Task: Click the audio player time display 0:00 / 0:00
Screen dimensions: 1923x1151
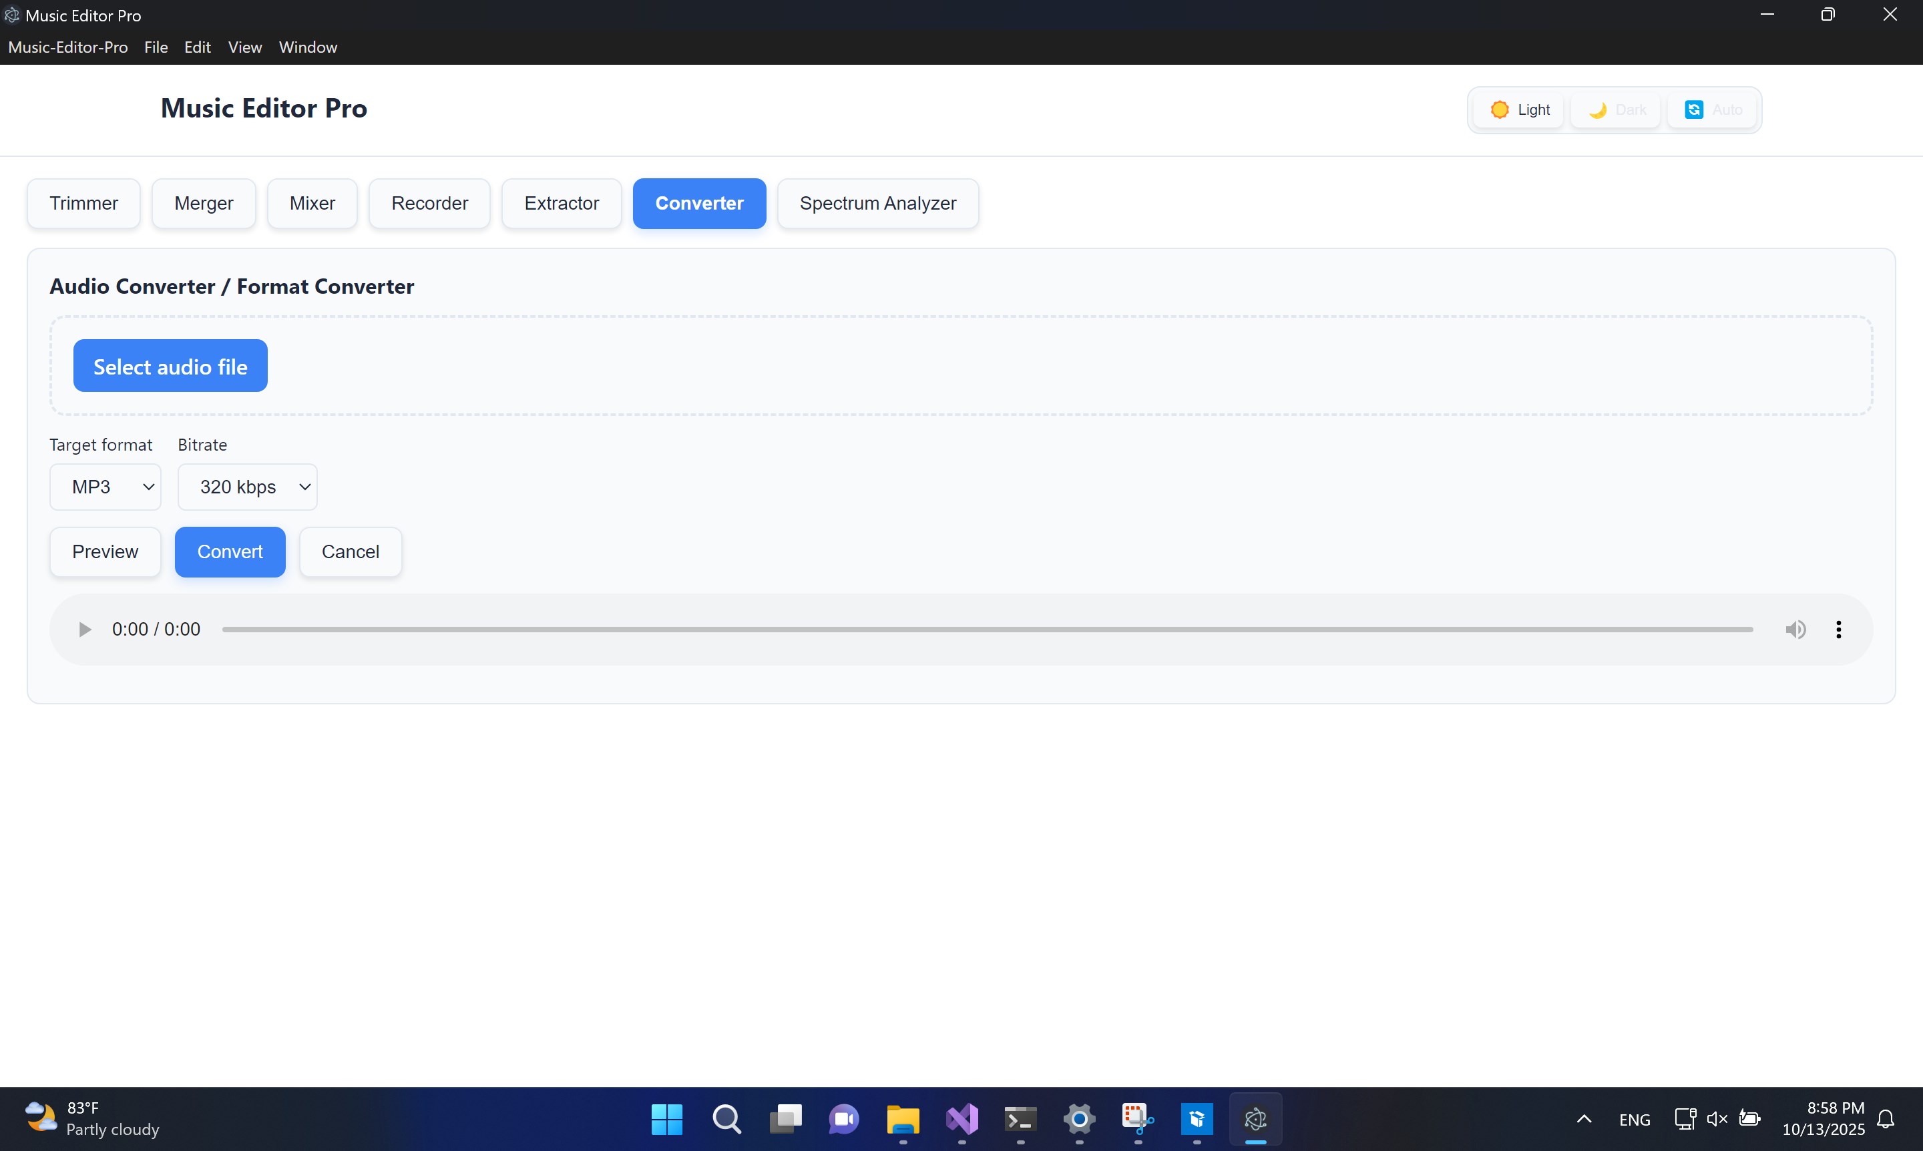Action: [x=156, y=629]
